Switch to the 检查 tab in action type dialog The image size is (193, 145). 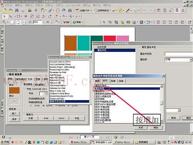(113, 81)
